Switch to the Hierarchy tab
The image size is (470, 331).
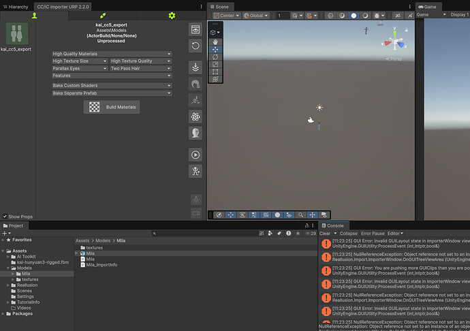[16, 7]
